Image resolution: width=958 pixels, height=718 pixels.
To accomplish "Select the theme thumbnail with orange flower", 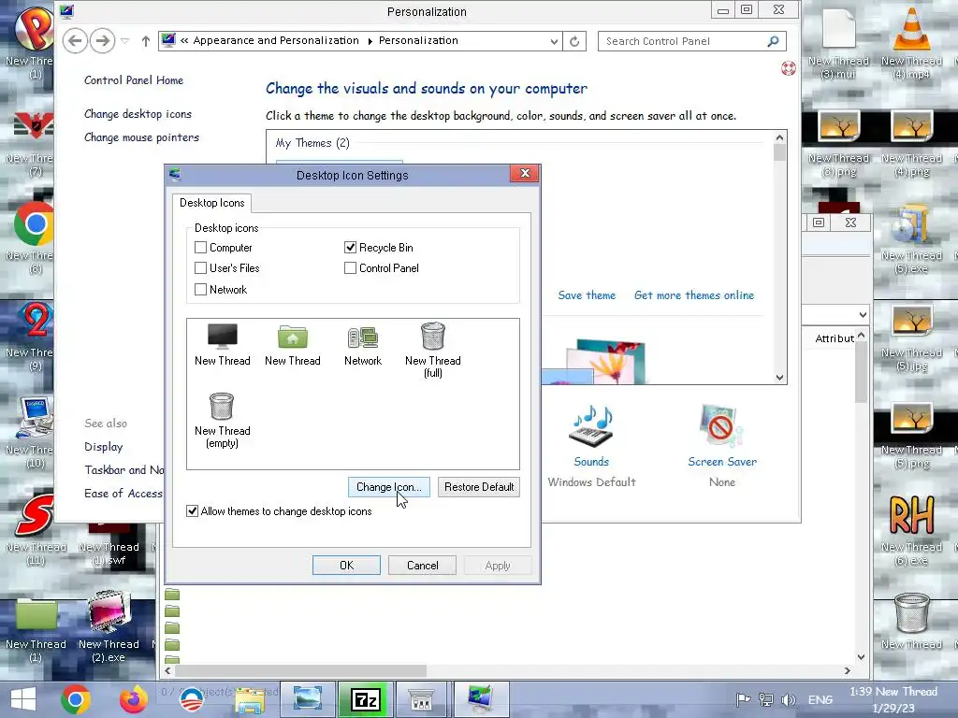I will click(605, 362).
